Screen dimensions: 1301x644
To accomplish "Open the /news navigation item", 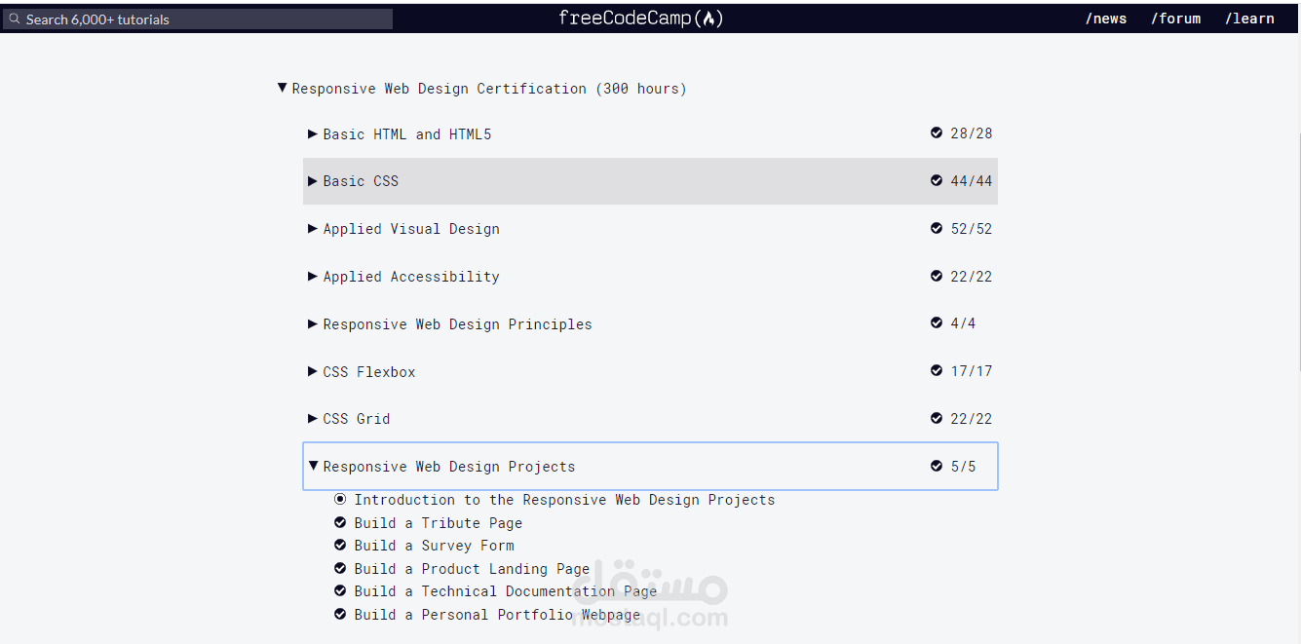I will pyautogui.click(x=1106, y=19).
